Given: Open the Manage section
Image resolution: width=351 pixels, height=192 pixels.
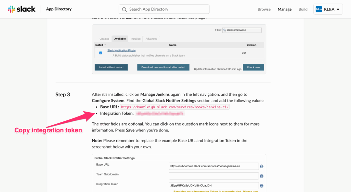Looking at the screenshot, I should tap(284, 9).
